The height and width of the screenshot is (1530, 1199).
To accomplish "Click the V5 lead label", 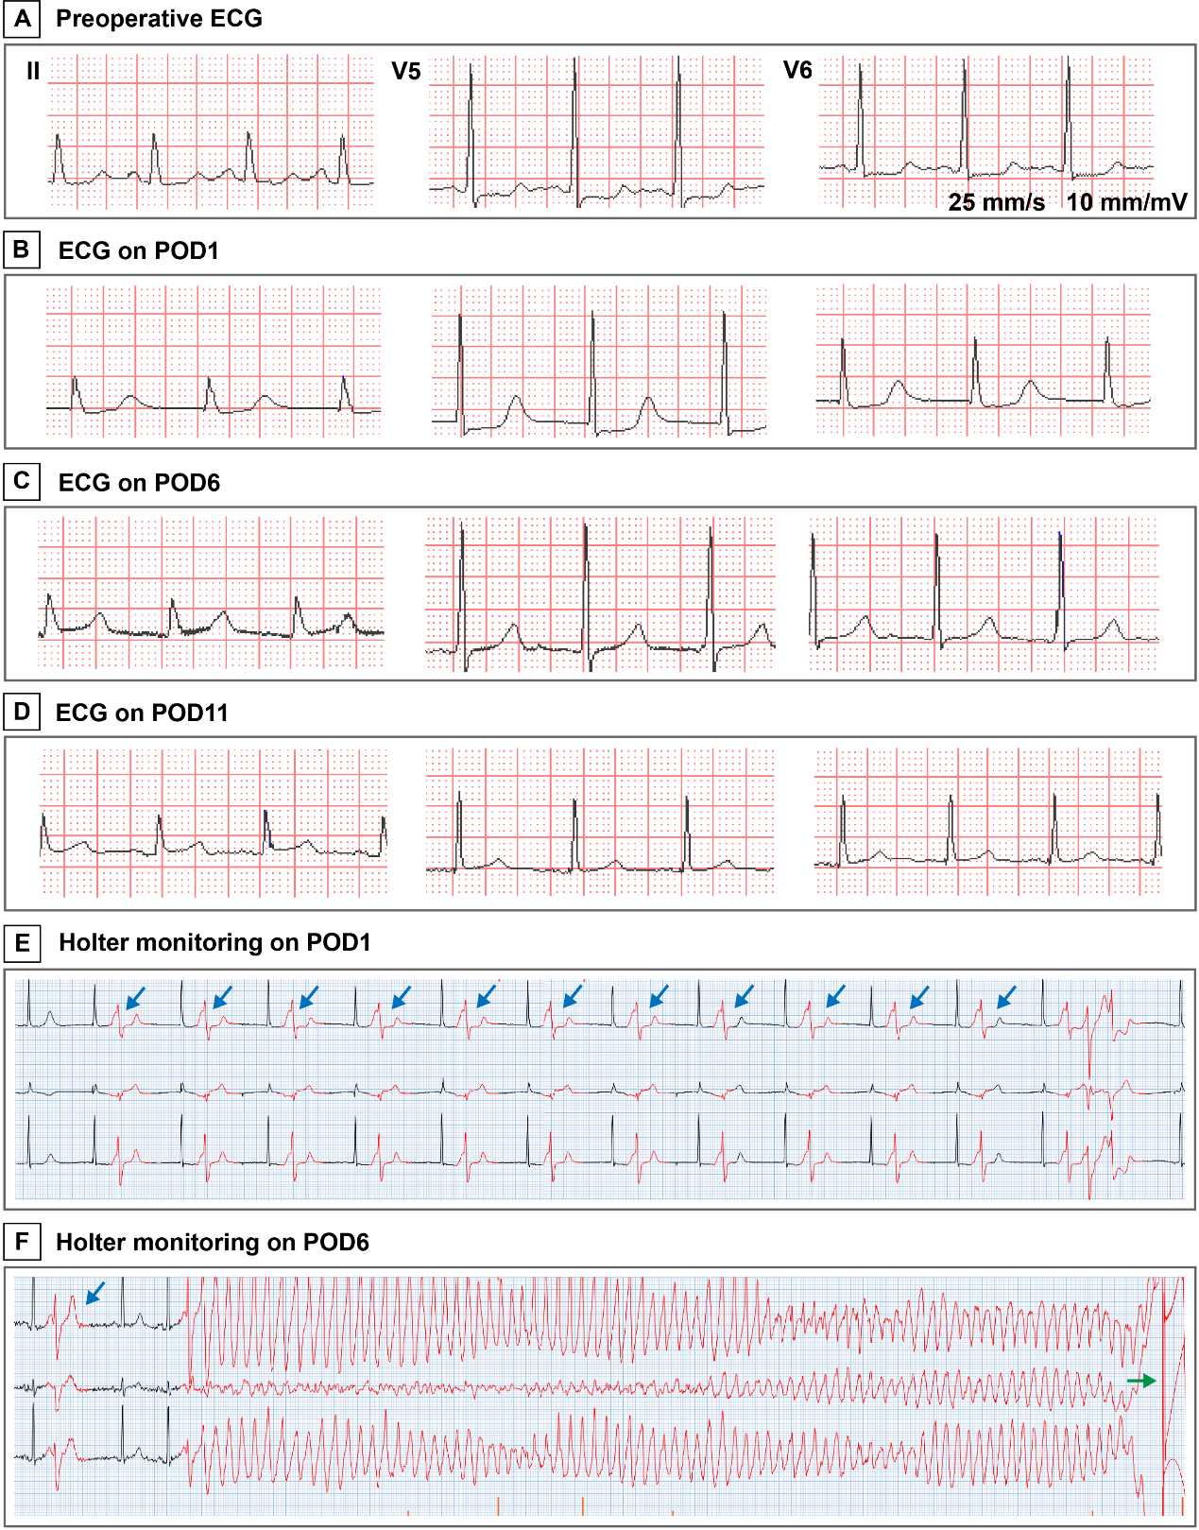I will tap(405, 72).
